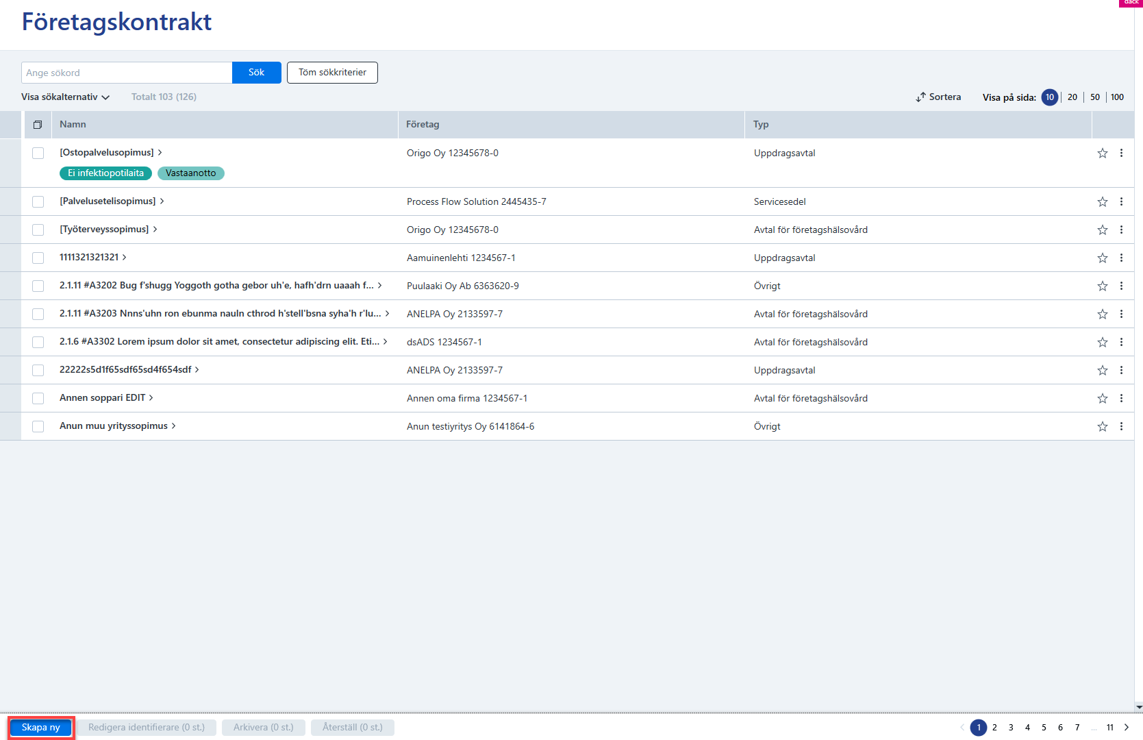This screenshot has height=740, width=1143.
Task: Favorite the Anun muu yrityssopimus row
Action: pyautogui.click(x=1102, y=427)
